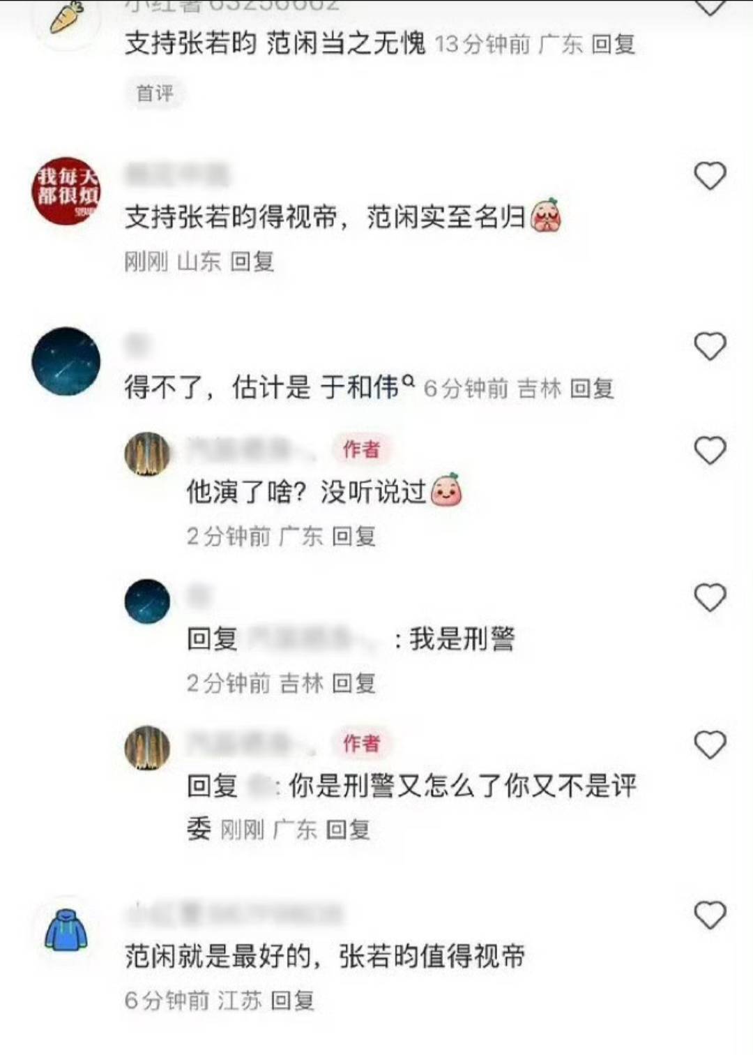Tap heart on 他演了啥？没听说过 reply
Viewport: 753px width, 1055px height.
pos(710,450)
